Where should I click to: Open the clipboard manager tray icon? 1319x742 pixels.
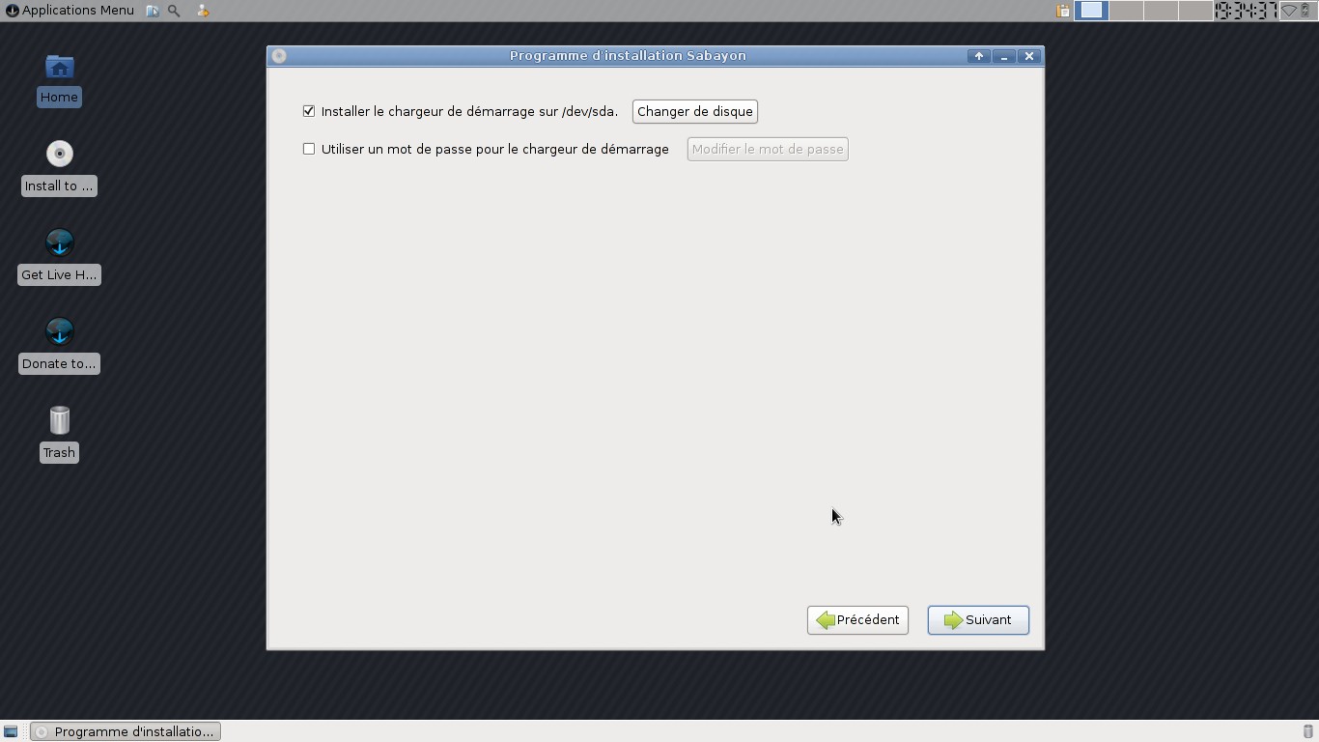(x=1063, y=11)
